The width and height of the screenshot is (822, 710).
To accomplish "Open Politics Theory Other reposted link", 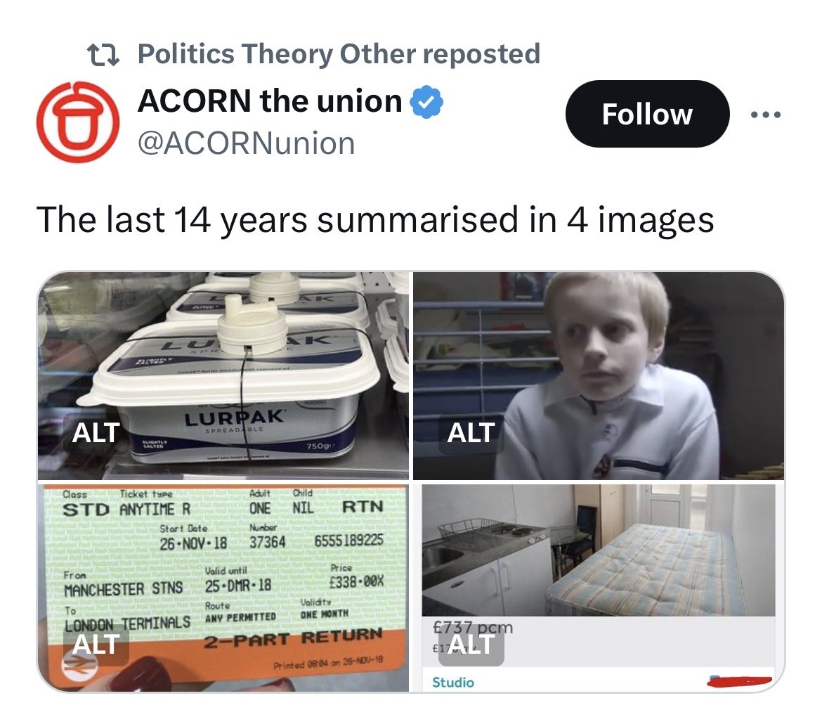I will pos(339,54).
